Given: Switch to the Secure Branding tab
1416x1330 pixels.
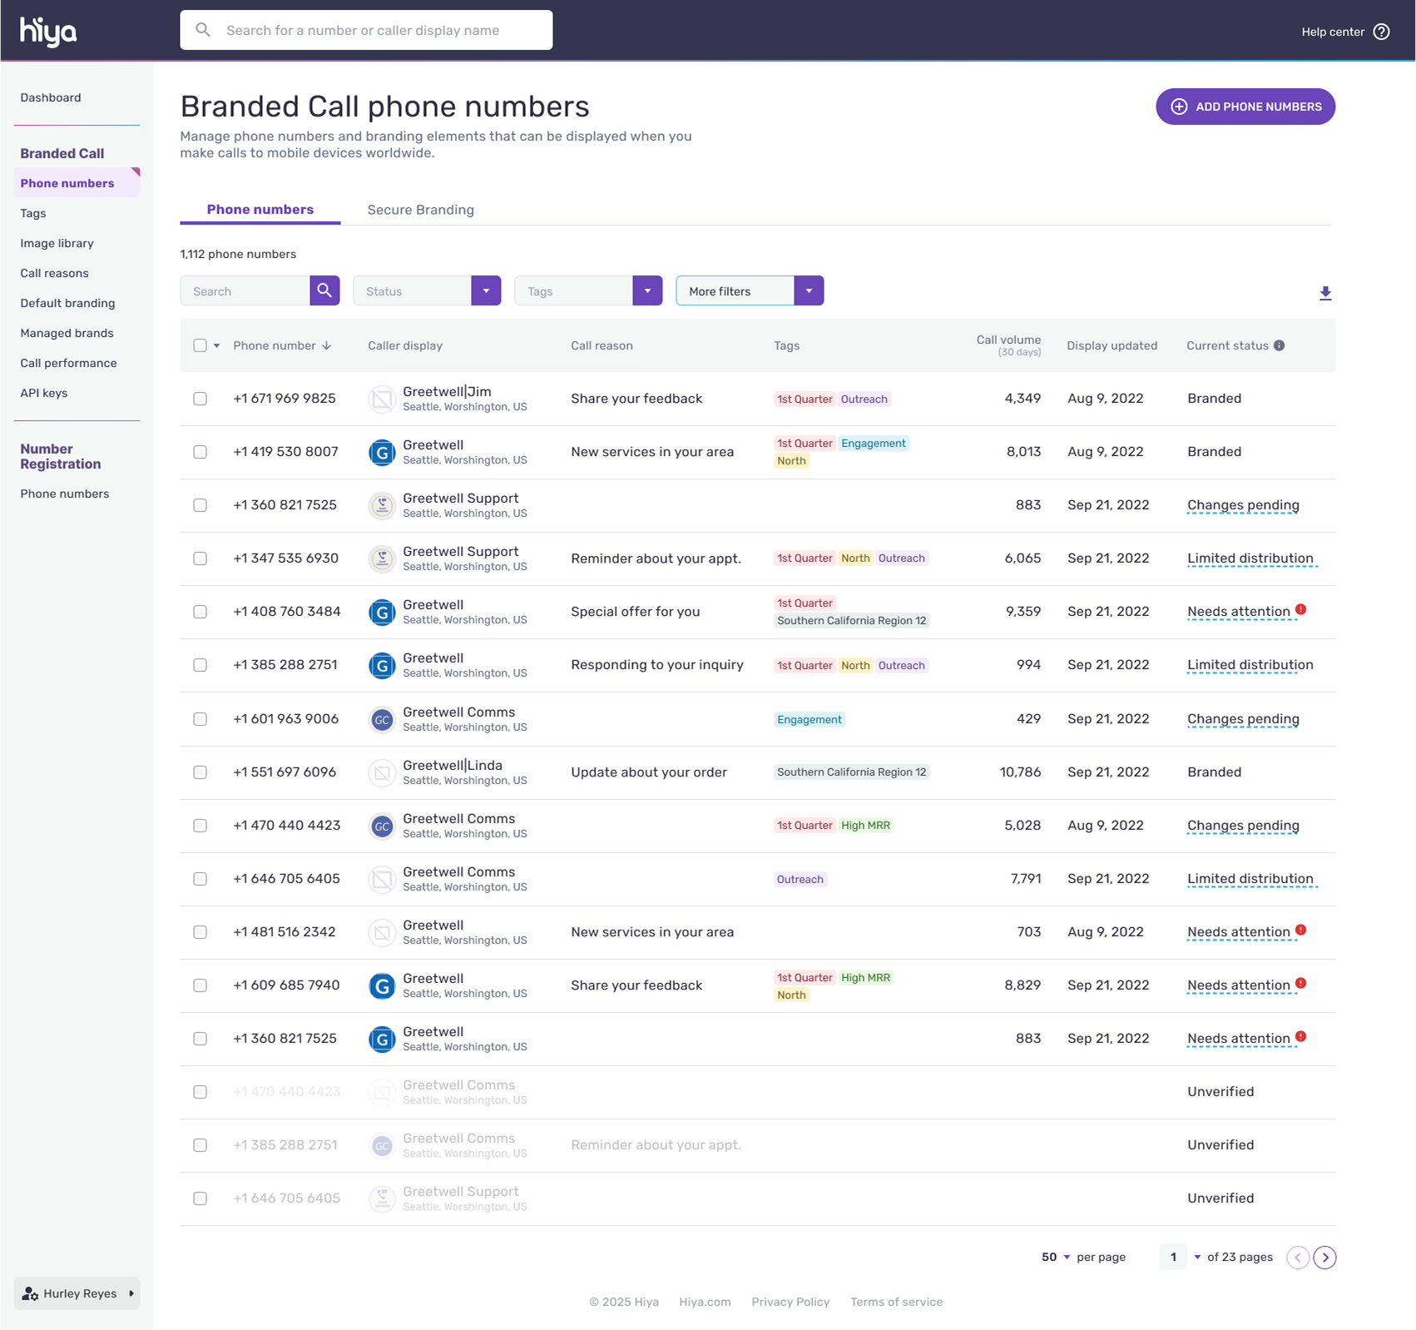Looking at the screenshot, I should [x=421, y=210].
